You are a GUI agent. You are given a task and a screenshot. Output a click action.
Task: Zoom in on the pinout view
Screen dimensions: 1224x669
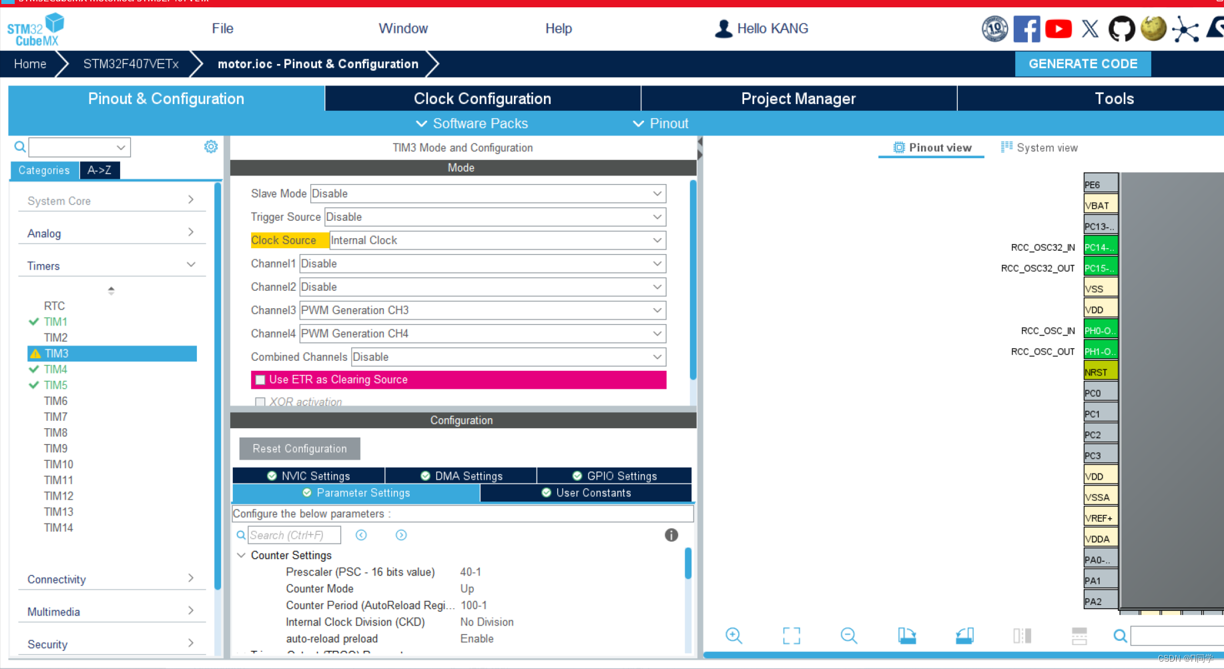pos(734,636)
